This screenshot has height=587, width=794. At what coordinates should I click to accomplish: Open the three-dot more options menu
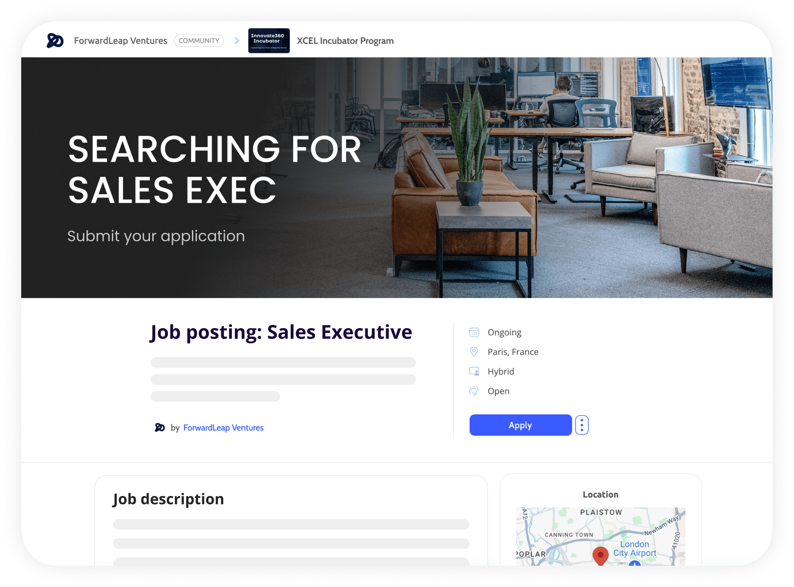pyautogui.click(x=582, y=425)
